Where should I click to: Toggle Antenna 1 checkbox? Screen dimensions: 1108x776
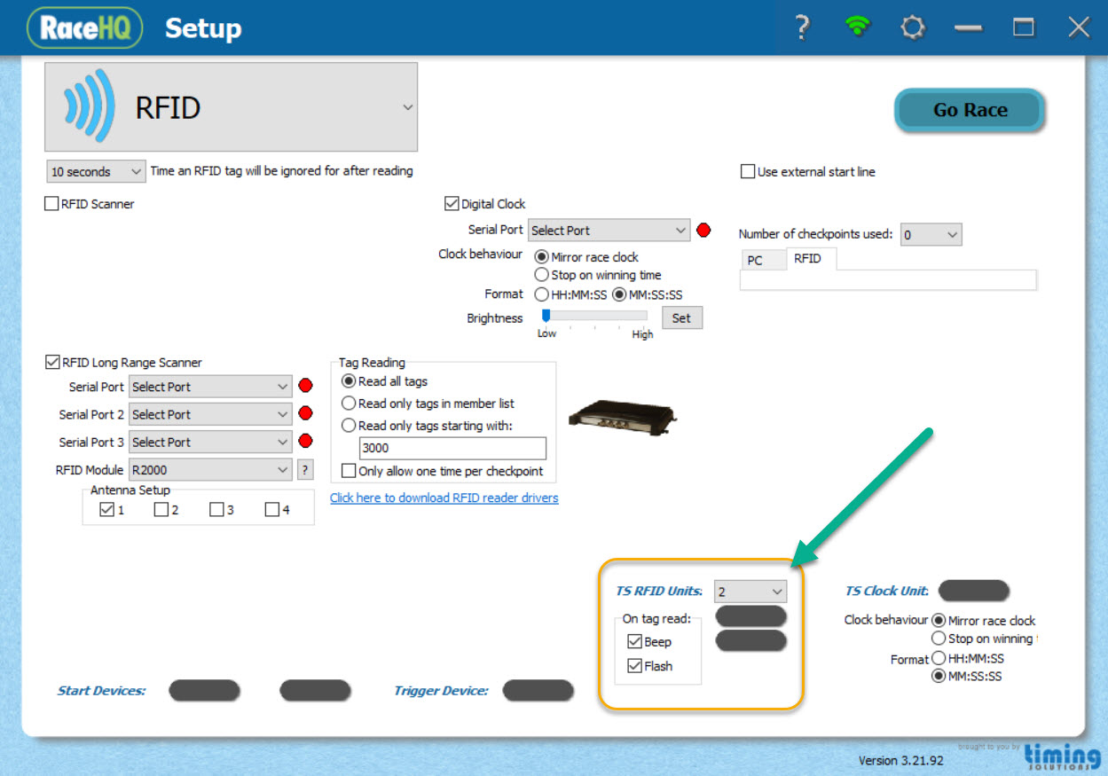coord(107,510)
